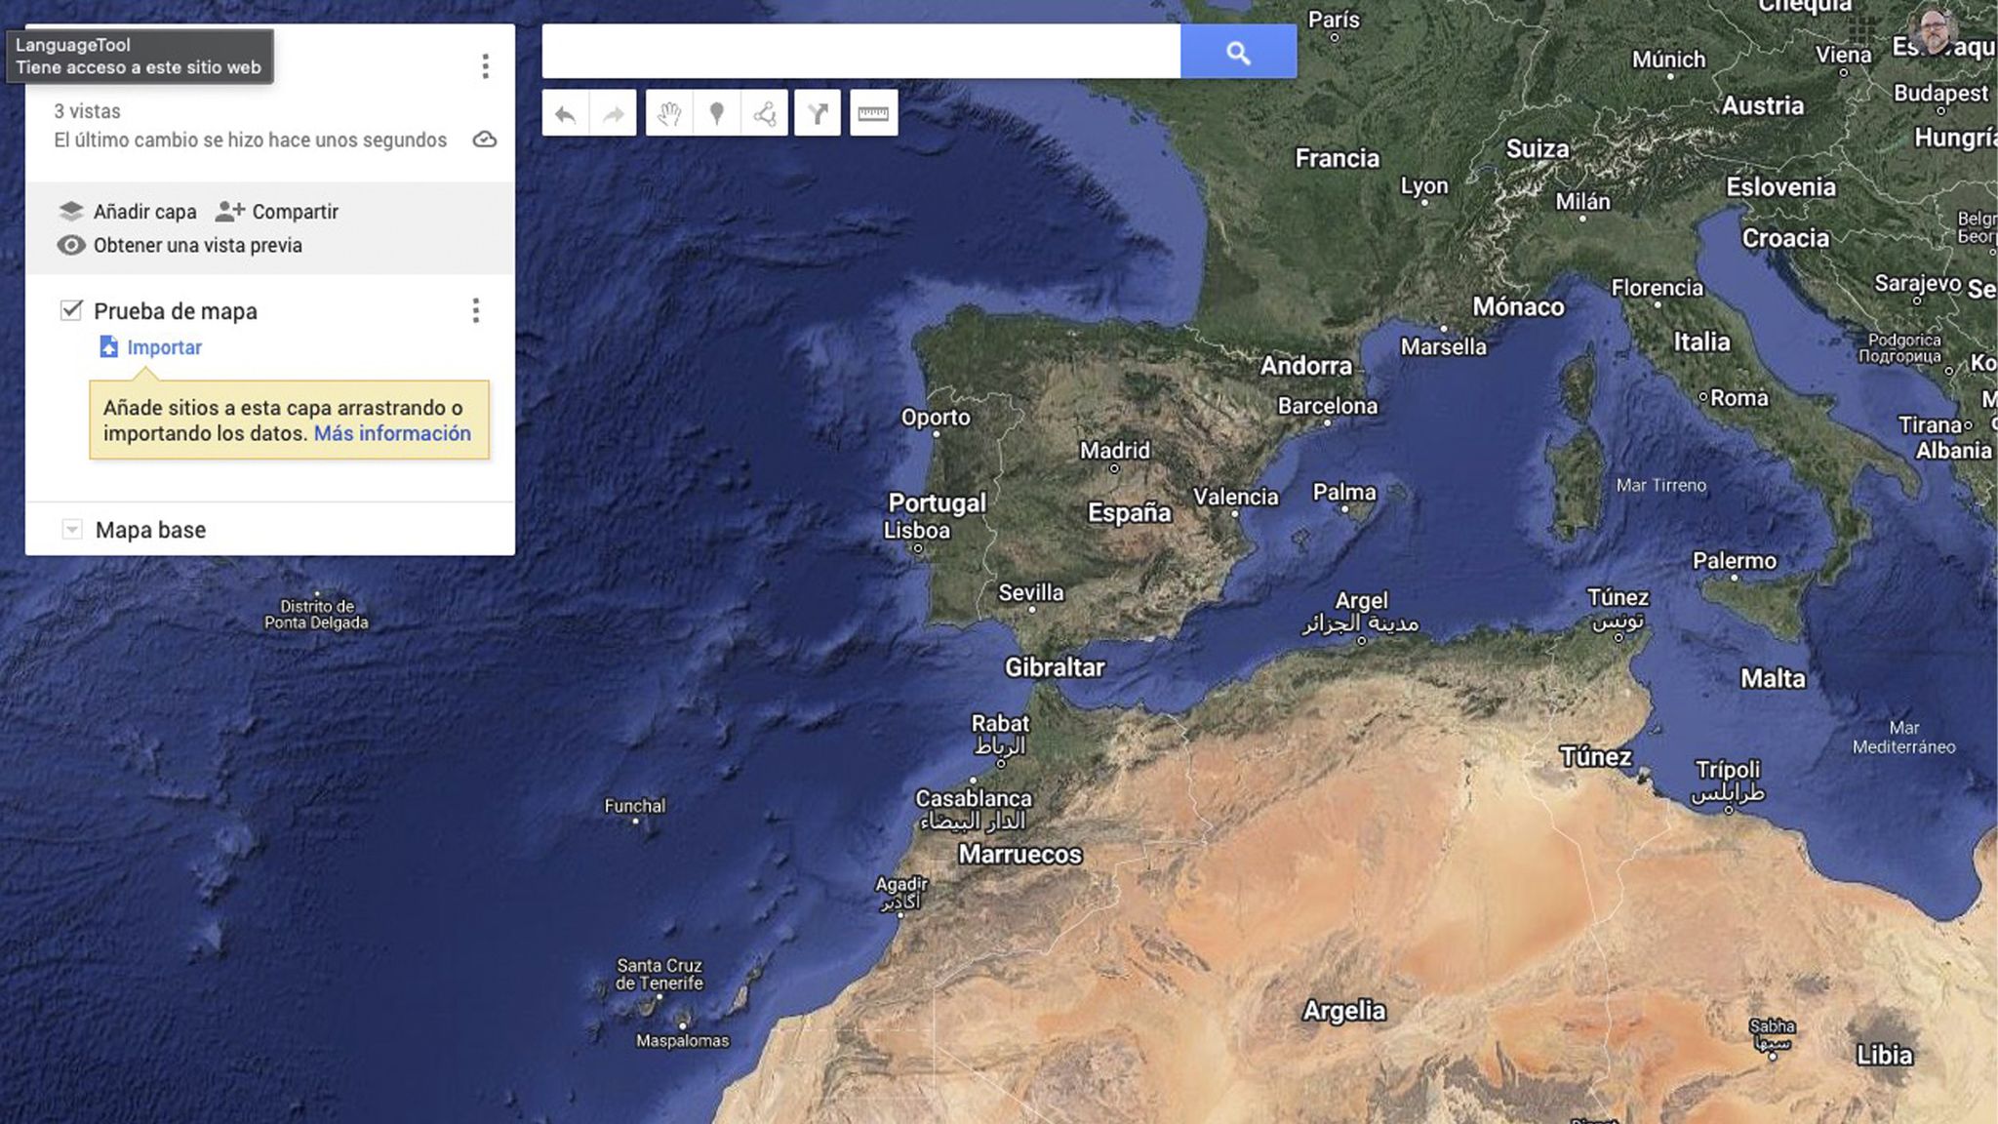Click Obtener una vista previa
Viewport: 1998px width, 1124px height.
click(x=197, y=245)
